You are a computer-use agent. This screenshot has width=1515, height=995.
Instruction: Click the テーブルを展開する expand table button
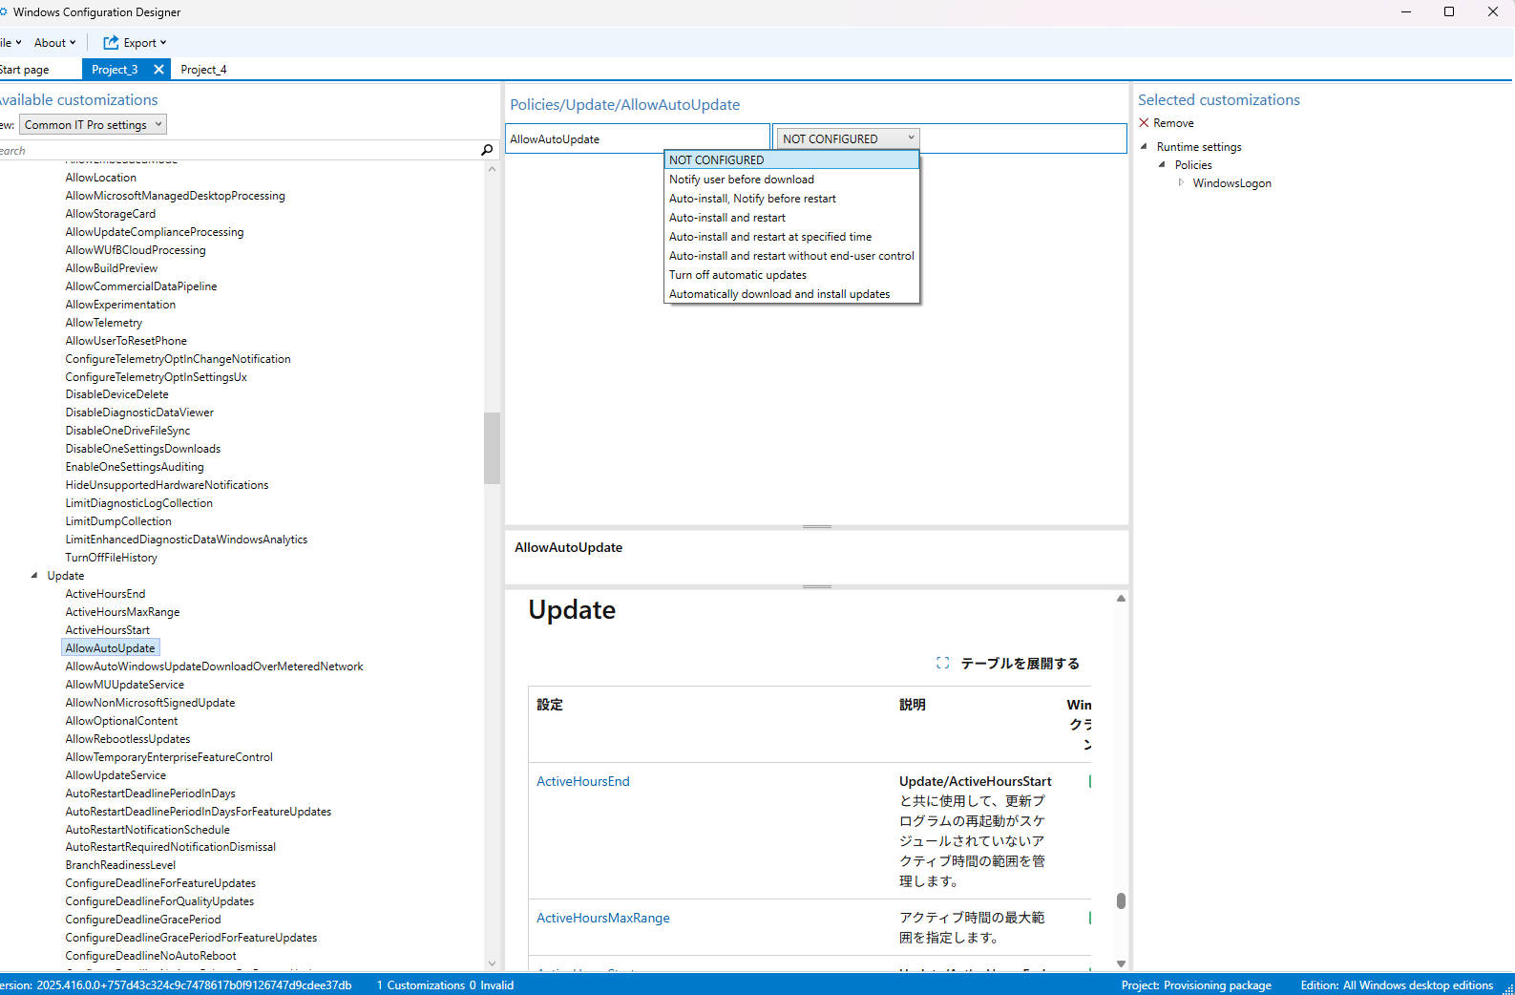(1007, 663)
